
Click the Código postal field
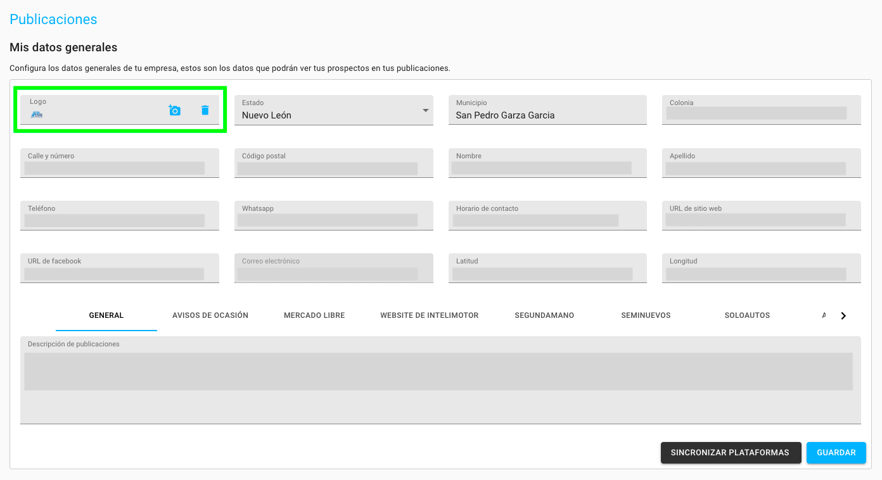[x=328, y=168]
